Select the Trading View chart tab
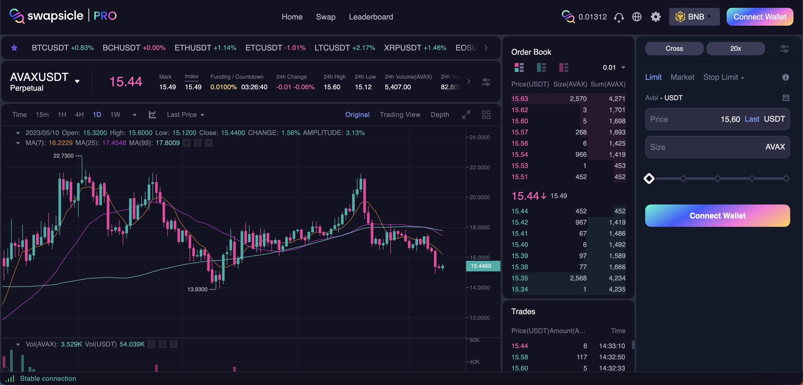Screen dimensions: 803x385 [x=400, y=114]
